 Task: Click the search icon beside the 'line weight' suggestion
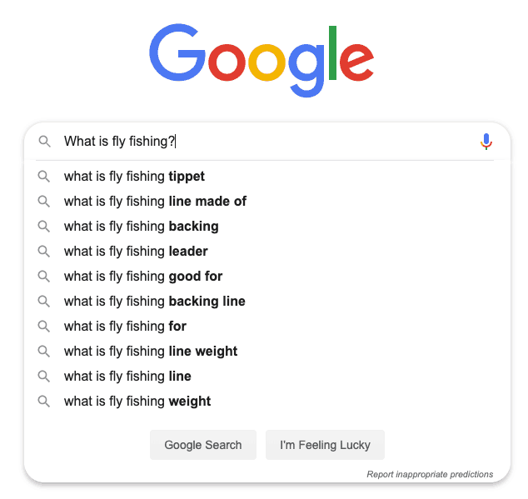click(x=43, y=352)
